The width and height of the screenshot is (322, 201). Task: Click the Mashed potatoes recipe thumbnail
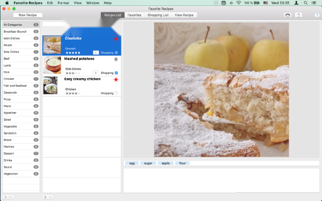(52, 65)
